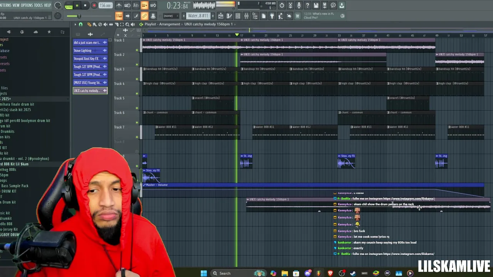Screen dimensions: 493x277
Task: Open the project files page icon
Action: (x=263, y=16)
